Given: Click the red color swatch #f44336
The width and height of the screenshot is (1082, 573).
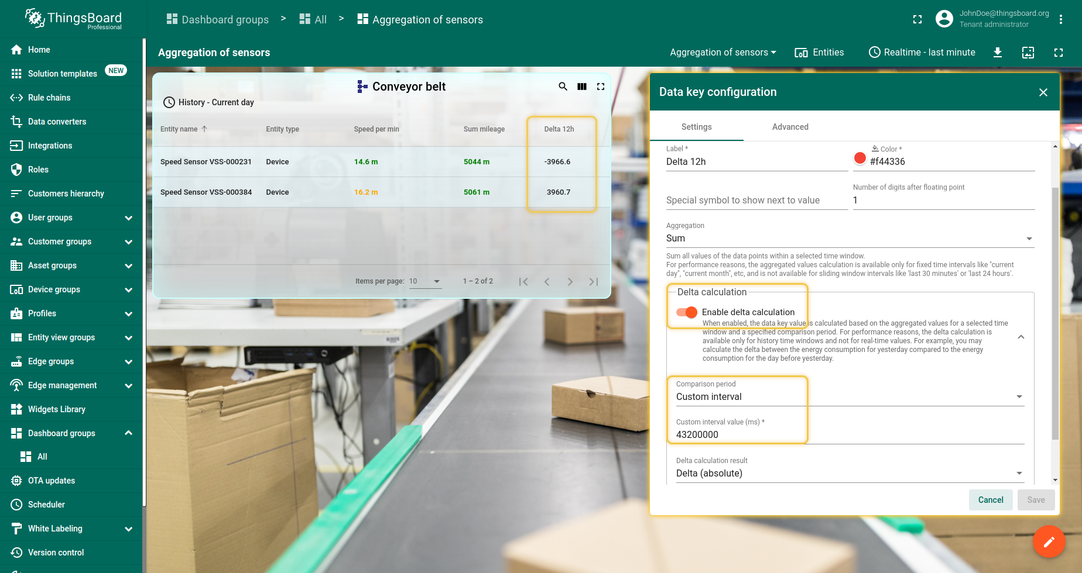Looking at the screenshot, I should 860,158.
